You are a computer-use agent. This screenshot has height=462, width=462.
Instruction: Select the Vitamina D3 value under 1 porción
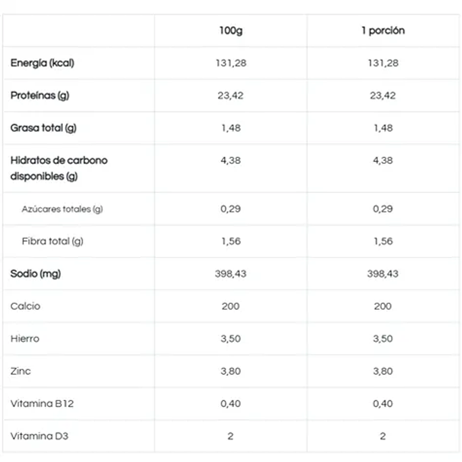point(383,436)
